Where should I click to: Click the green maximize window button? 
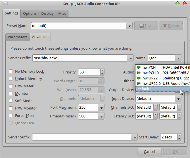pos(178,3)
